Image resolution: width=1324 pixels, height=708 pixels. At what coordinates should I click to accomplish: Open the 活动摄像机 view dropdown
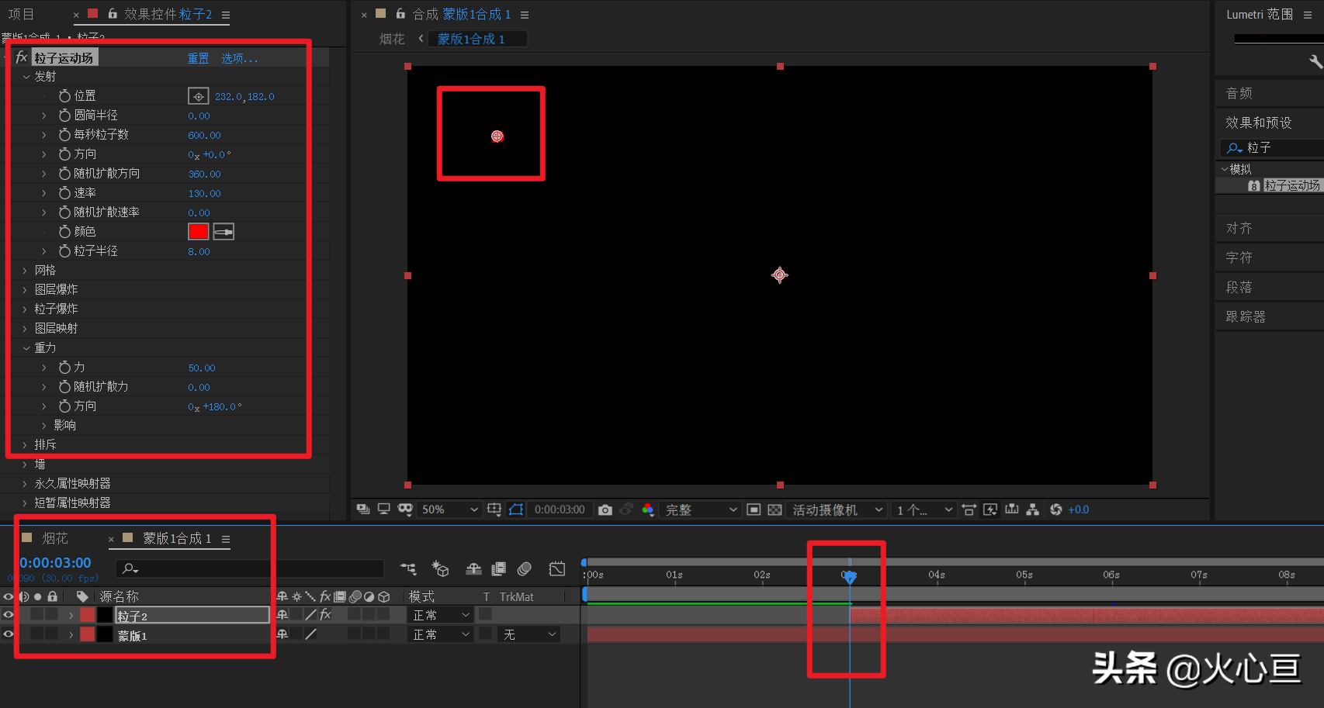click(836, 509)
